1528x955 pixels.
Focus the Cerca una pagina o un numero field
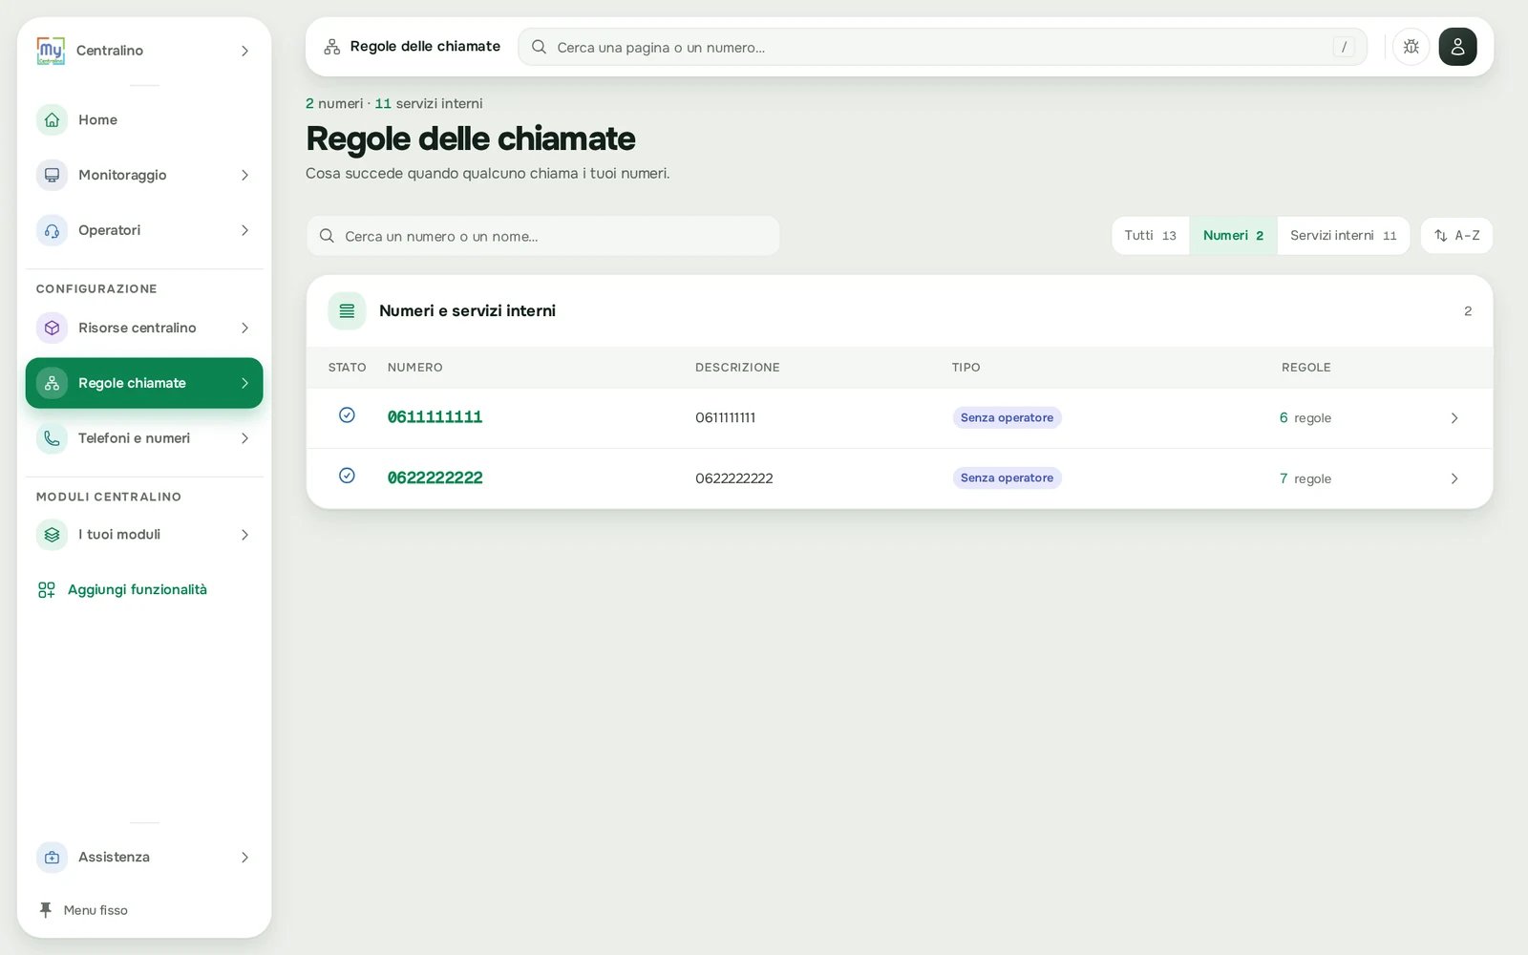(x=943, y=47)
